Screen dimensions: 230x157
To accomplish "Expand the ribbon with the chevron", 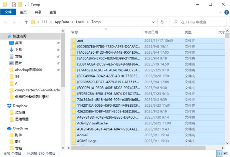I will click(220, 12).
